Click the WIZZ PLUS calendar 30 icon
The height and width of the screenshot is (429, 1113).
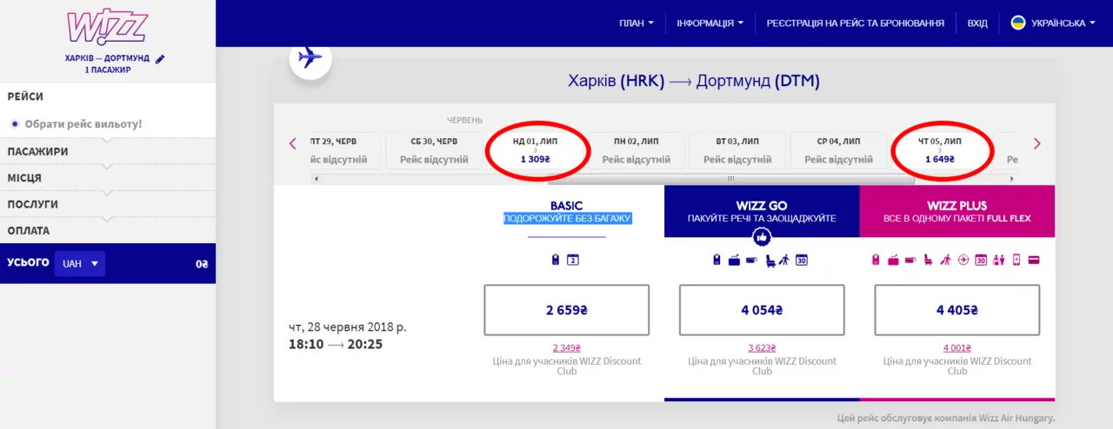click(981, 259)
